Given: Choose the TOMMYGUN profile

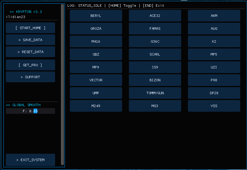Looking at the screenshot, I should [155, 93].
